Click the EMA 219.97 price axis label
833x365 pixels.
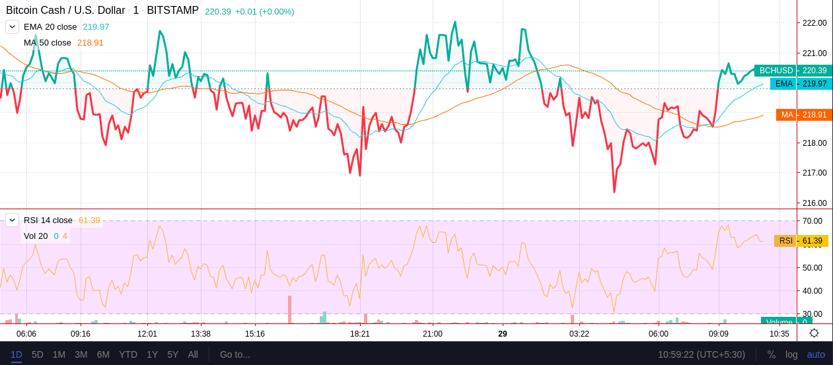[801, 84]
